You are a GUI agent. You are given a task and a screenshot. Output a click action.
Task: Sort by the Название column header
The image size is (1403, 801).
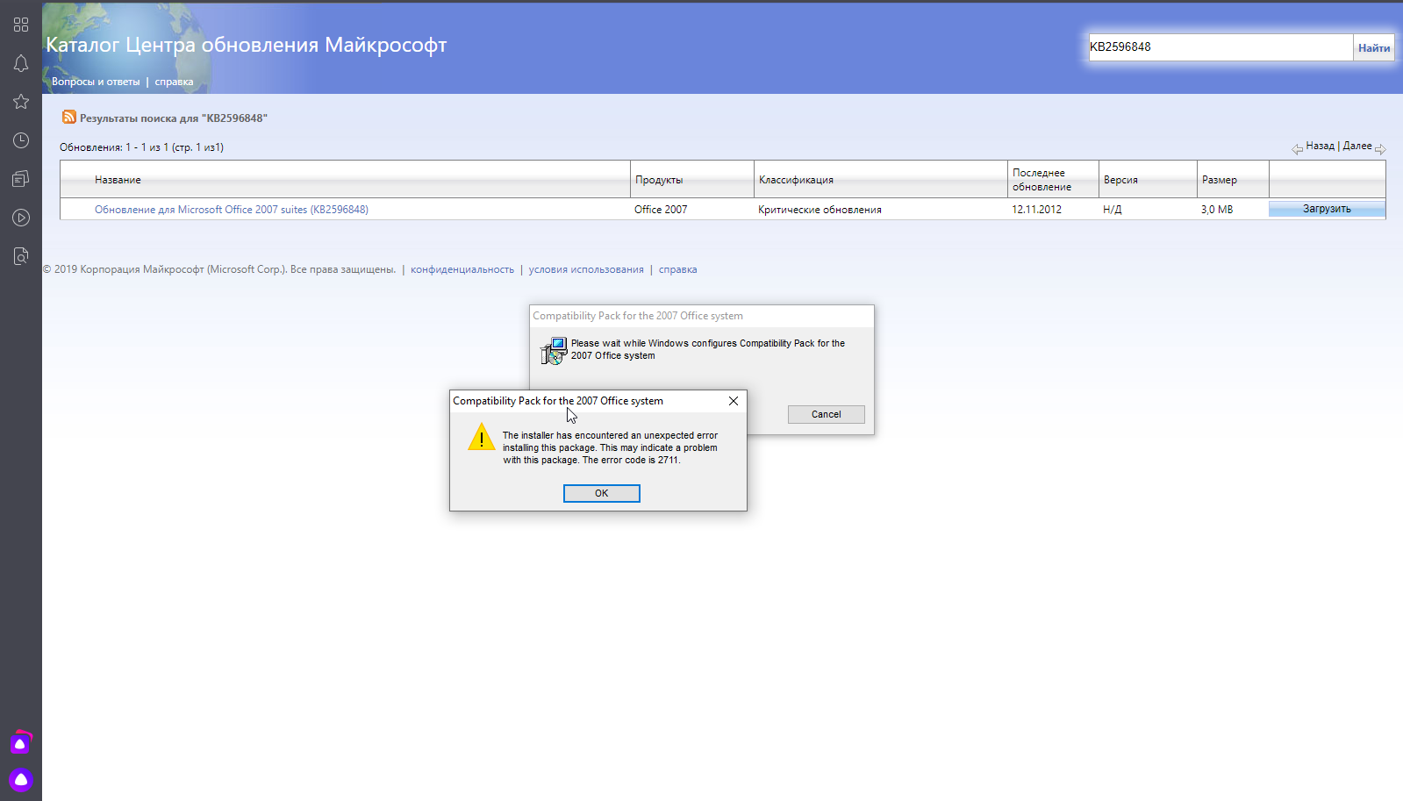(118, 180)
